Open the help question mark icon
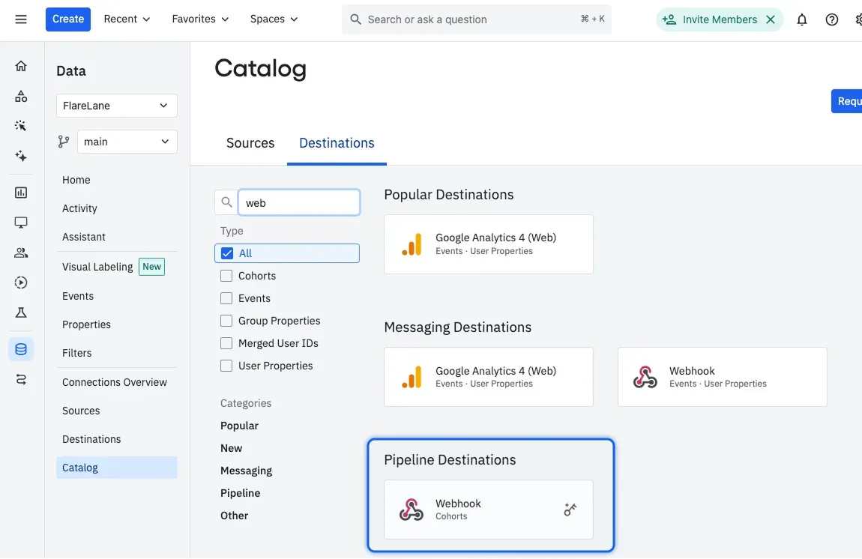The height and width of the screenshot is (559, 862). [x=832, y=19]
